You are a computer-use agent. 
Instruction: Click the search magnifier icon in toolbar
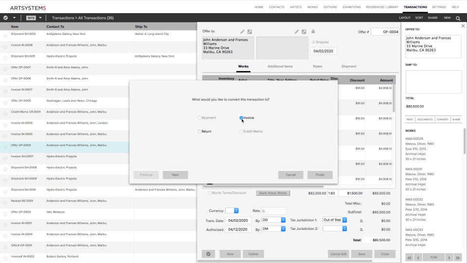point(458,18)
